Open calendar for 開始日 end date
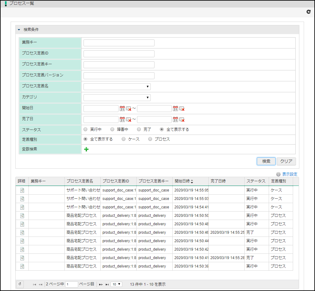 pos(175,109)
